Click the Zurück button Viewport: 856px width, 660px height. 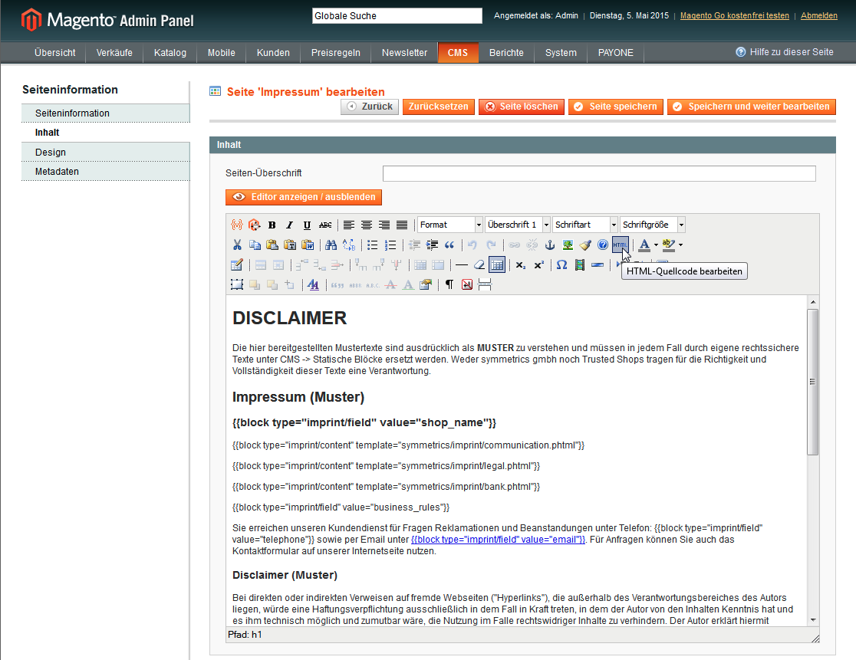(x=370, y=107)
